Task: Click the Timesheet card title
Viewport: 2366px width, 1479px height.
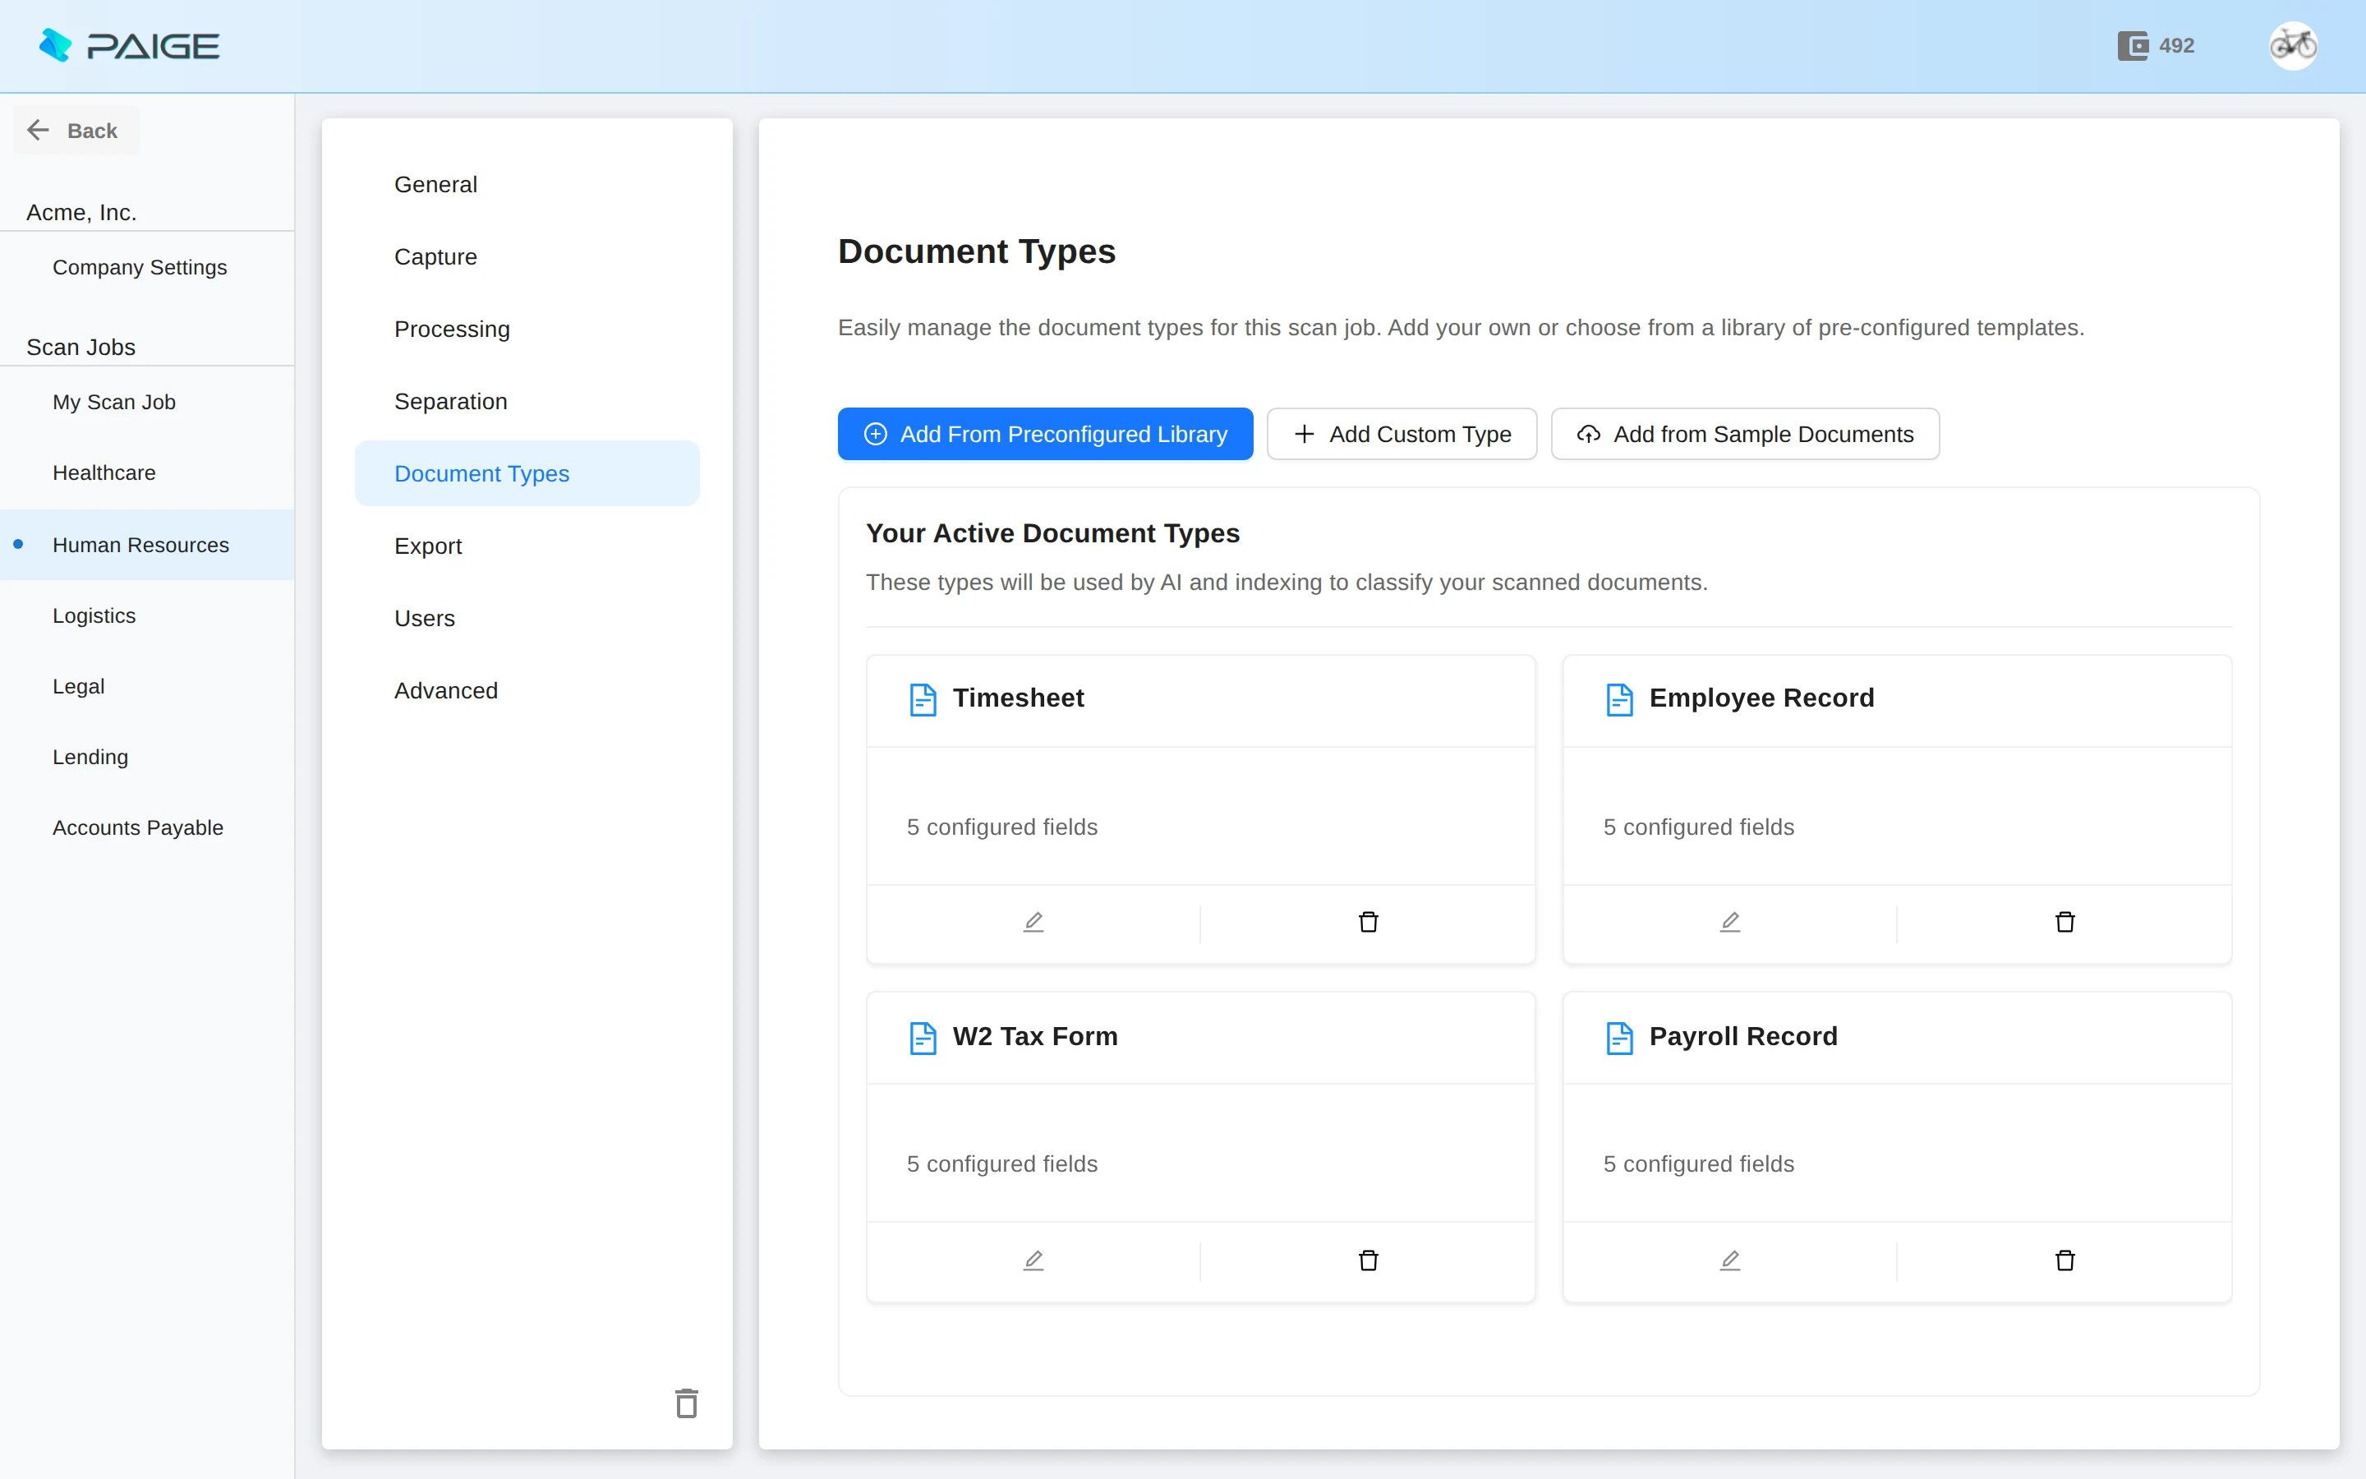Action: [1018, 698]
